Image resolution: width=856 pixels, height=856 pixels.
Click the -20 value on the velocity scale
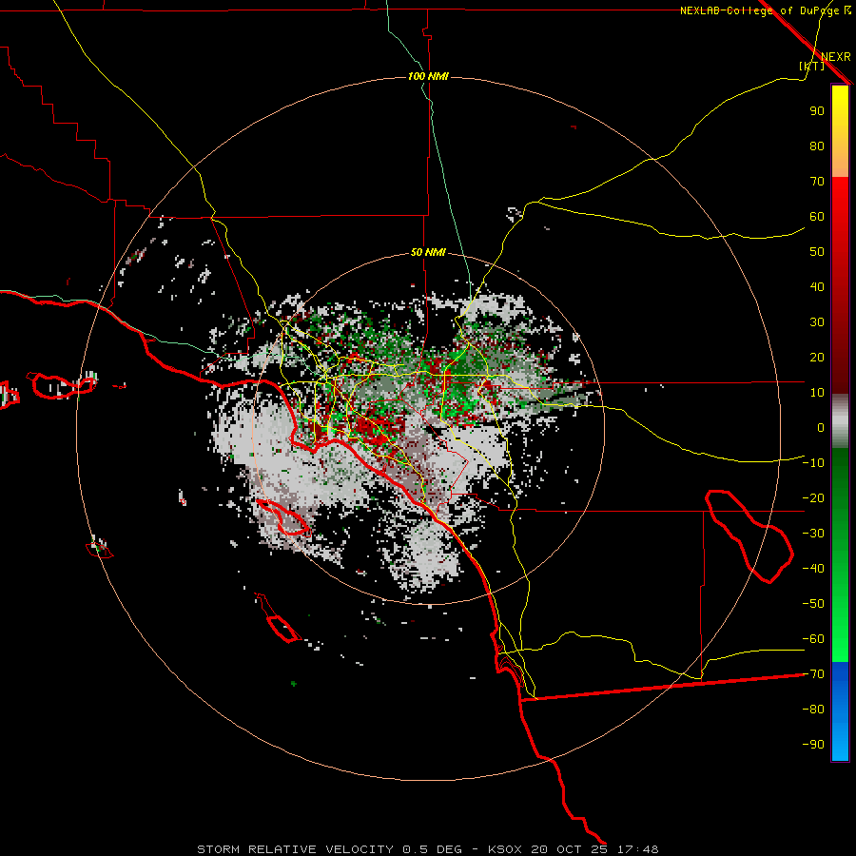tap(813, 498)
